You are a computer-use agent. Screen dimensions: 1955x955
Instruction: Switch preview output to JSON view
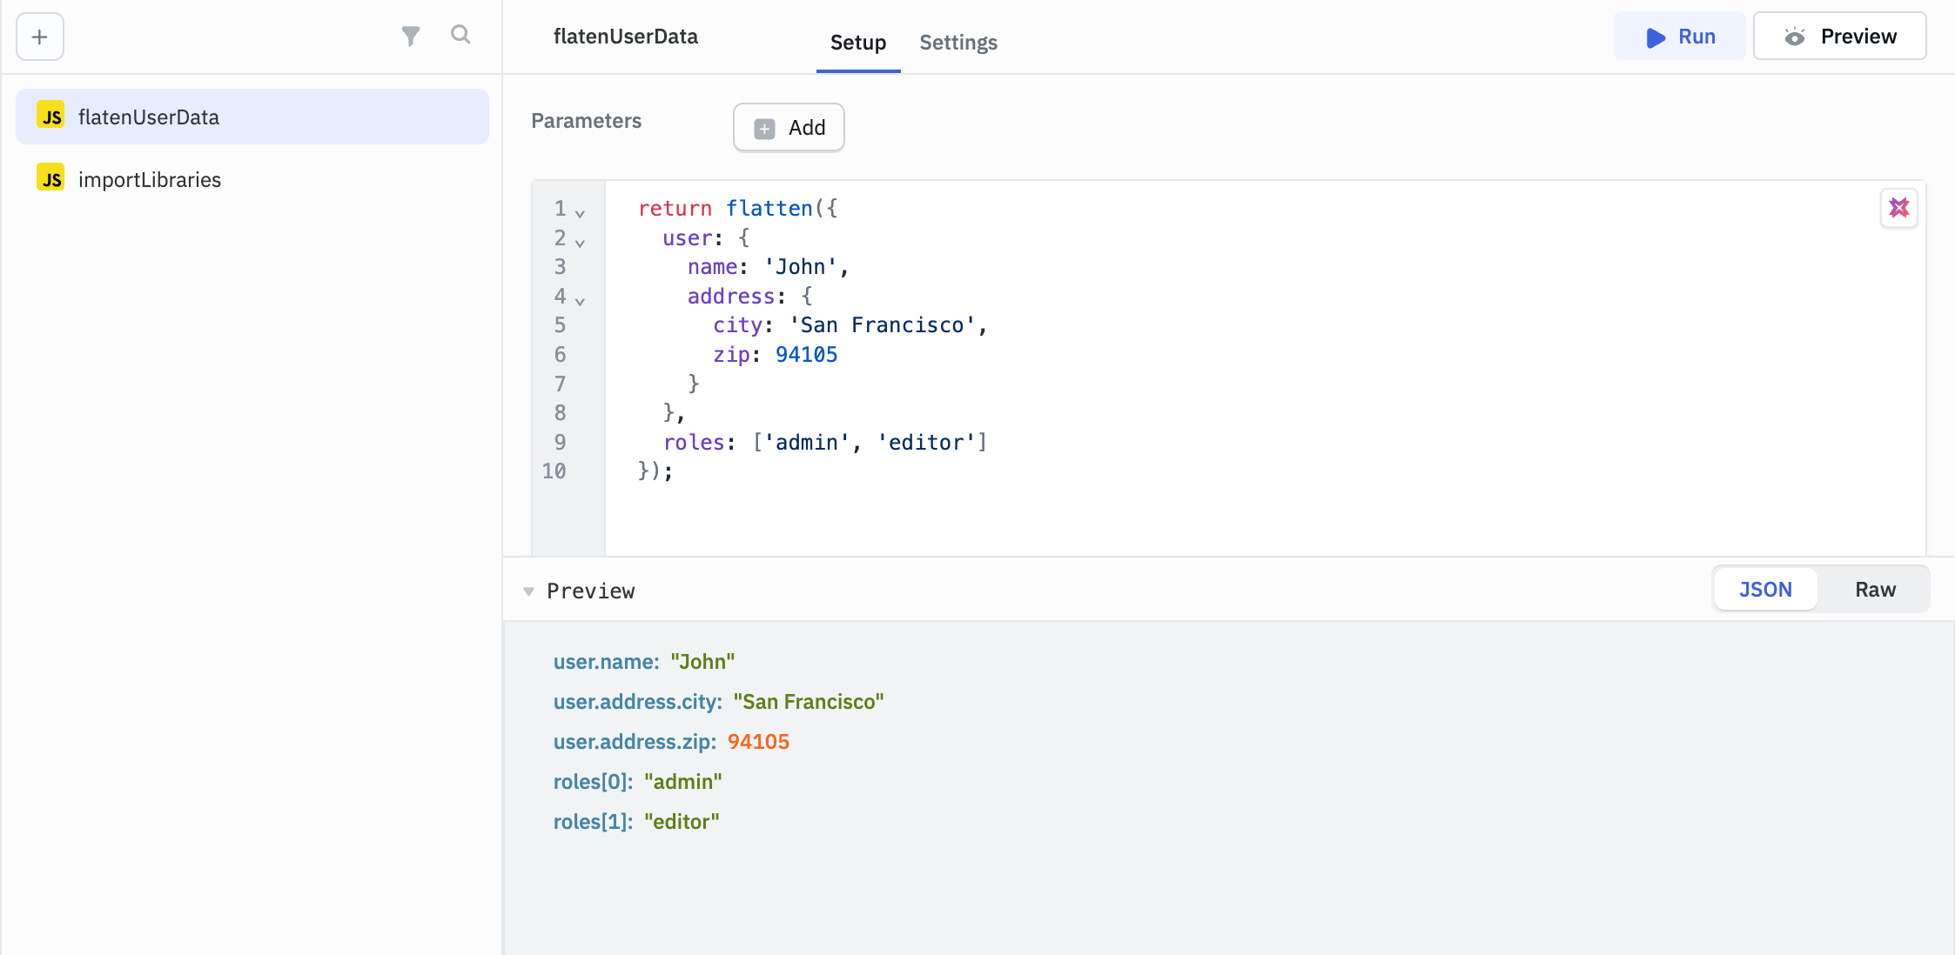1764,590
